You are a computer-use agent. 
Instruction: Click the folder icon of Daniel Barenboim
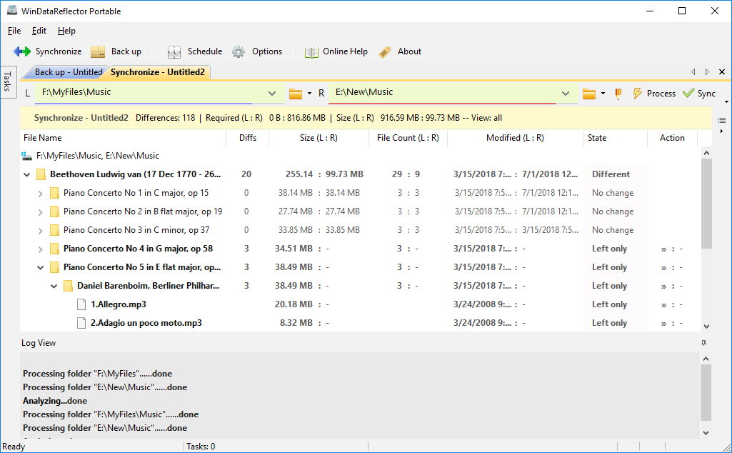pos(68,286)
